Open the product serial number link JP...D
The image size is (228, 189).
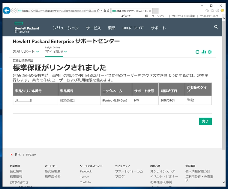24,100
